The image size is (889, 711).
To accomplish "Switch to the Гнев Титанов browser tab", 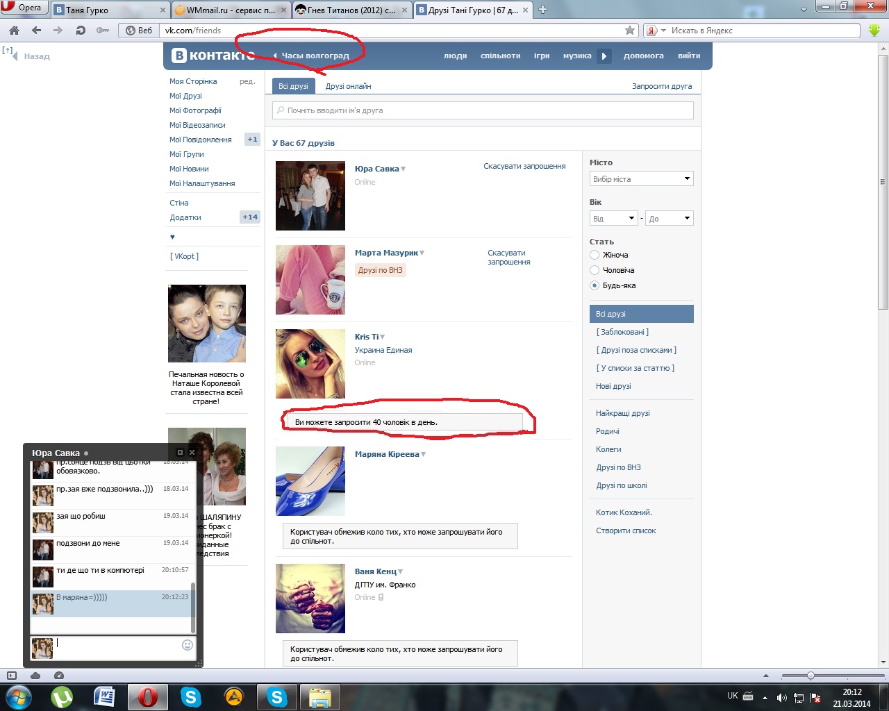I will point(352,10).
